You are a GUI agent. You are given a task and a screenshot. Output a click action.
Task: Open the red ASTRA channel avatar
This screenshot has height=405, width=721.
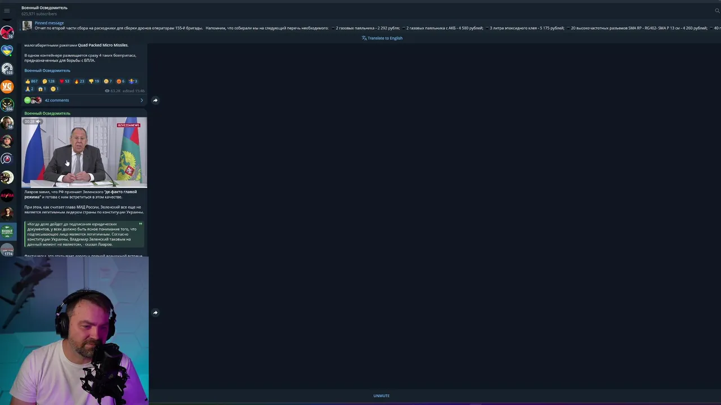point(7,195)
